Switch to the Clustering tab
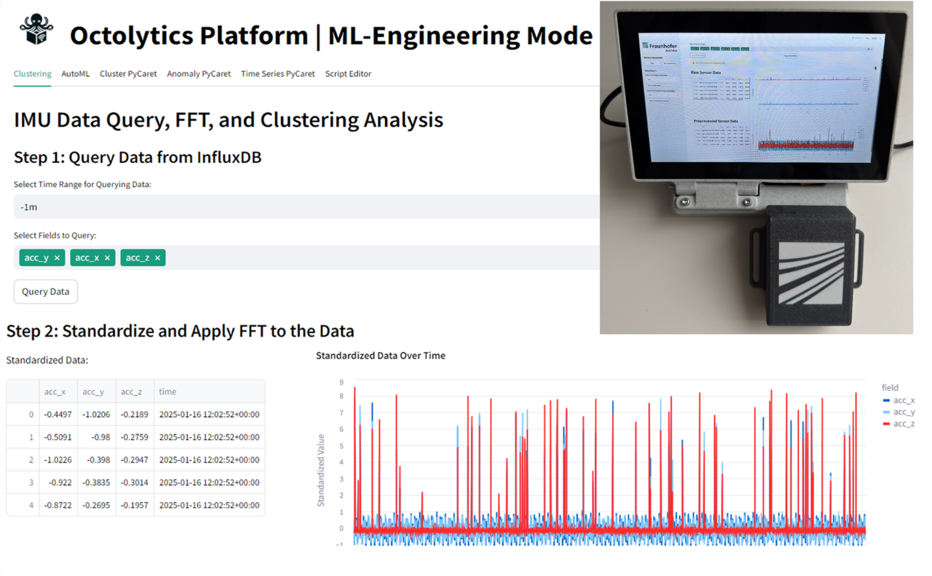Image resolution: width=932 pixels, height=576 pixels. (32, 74)
